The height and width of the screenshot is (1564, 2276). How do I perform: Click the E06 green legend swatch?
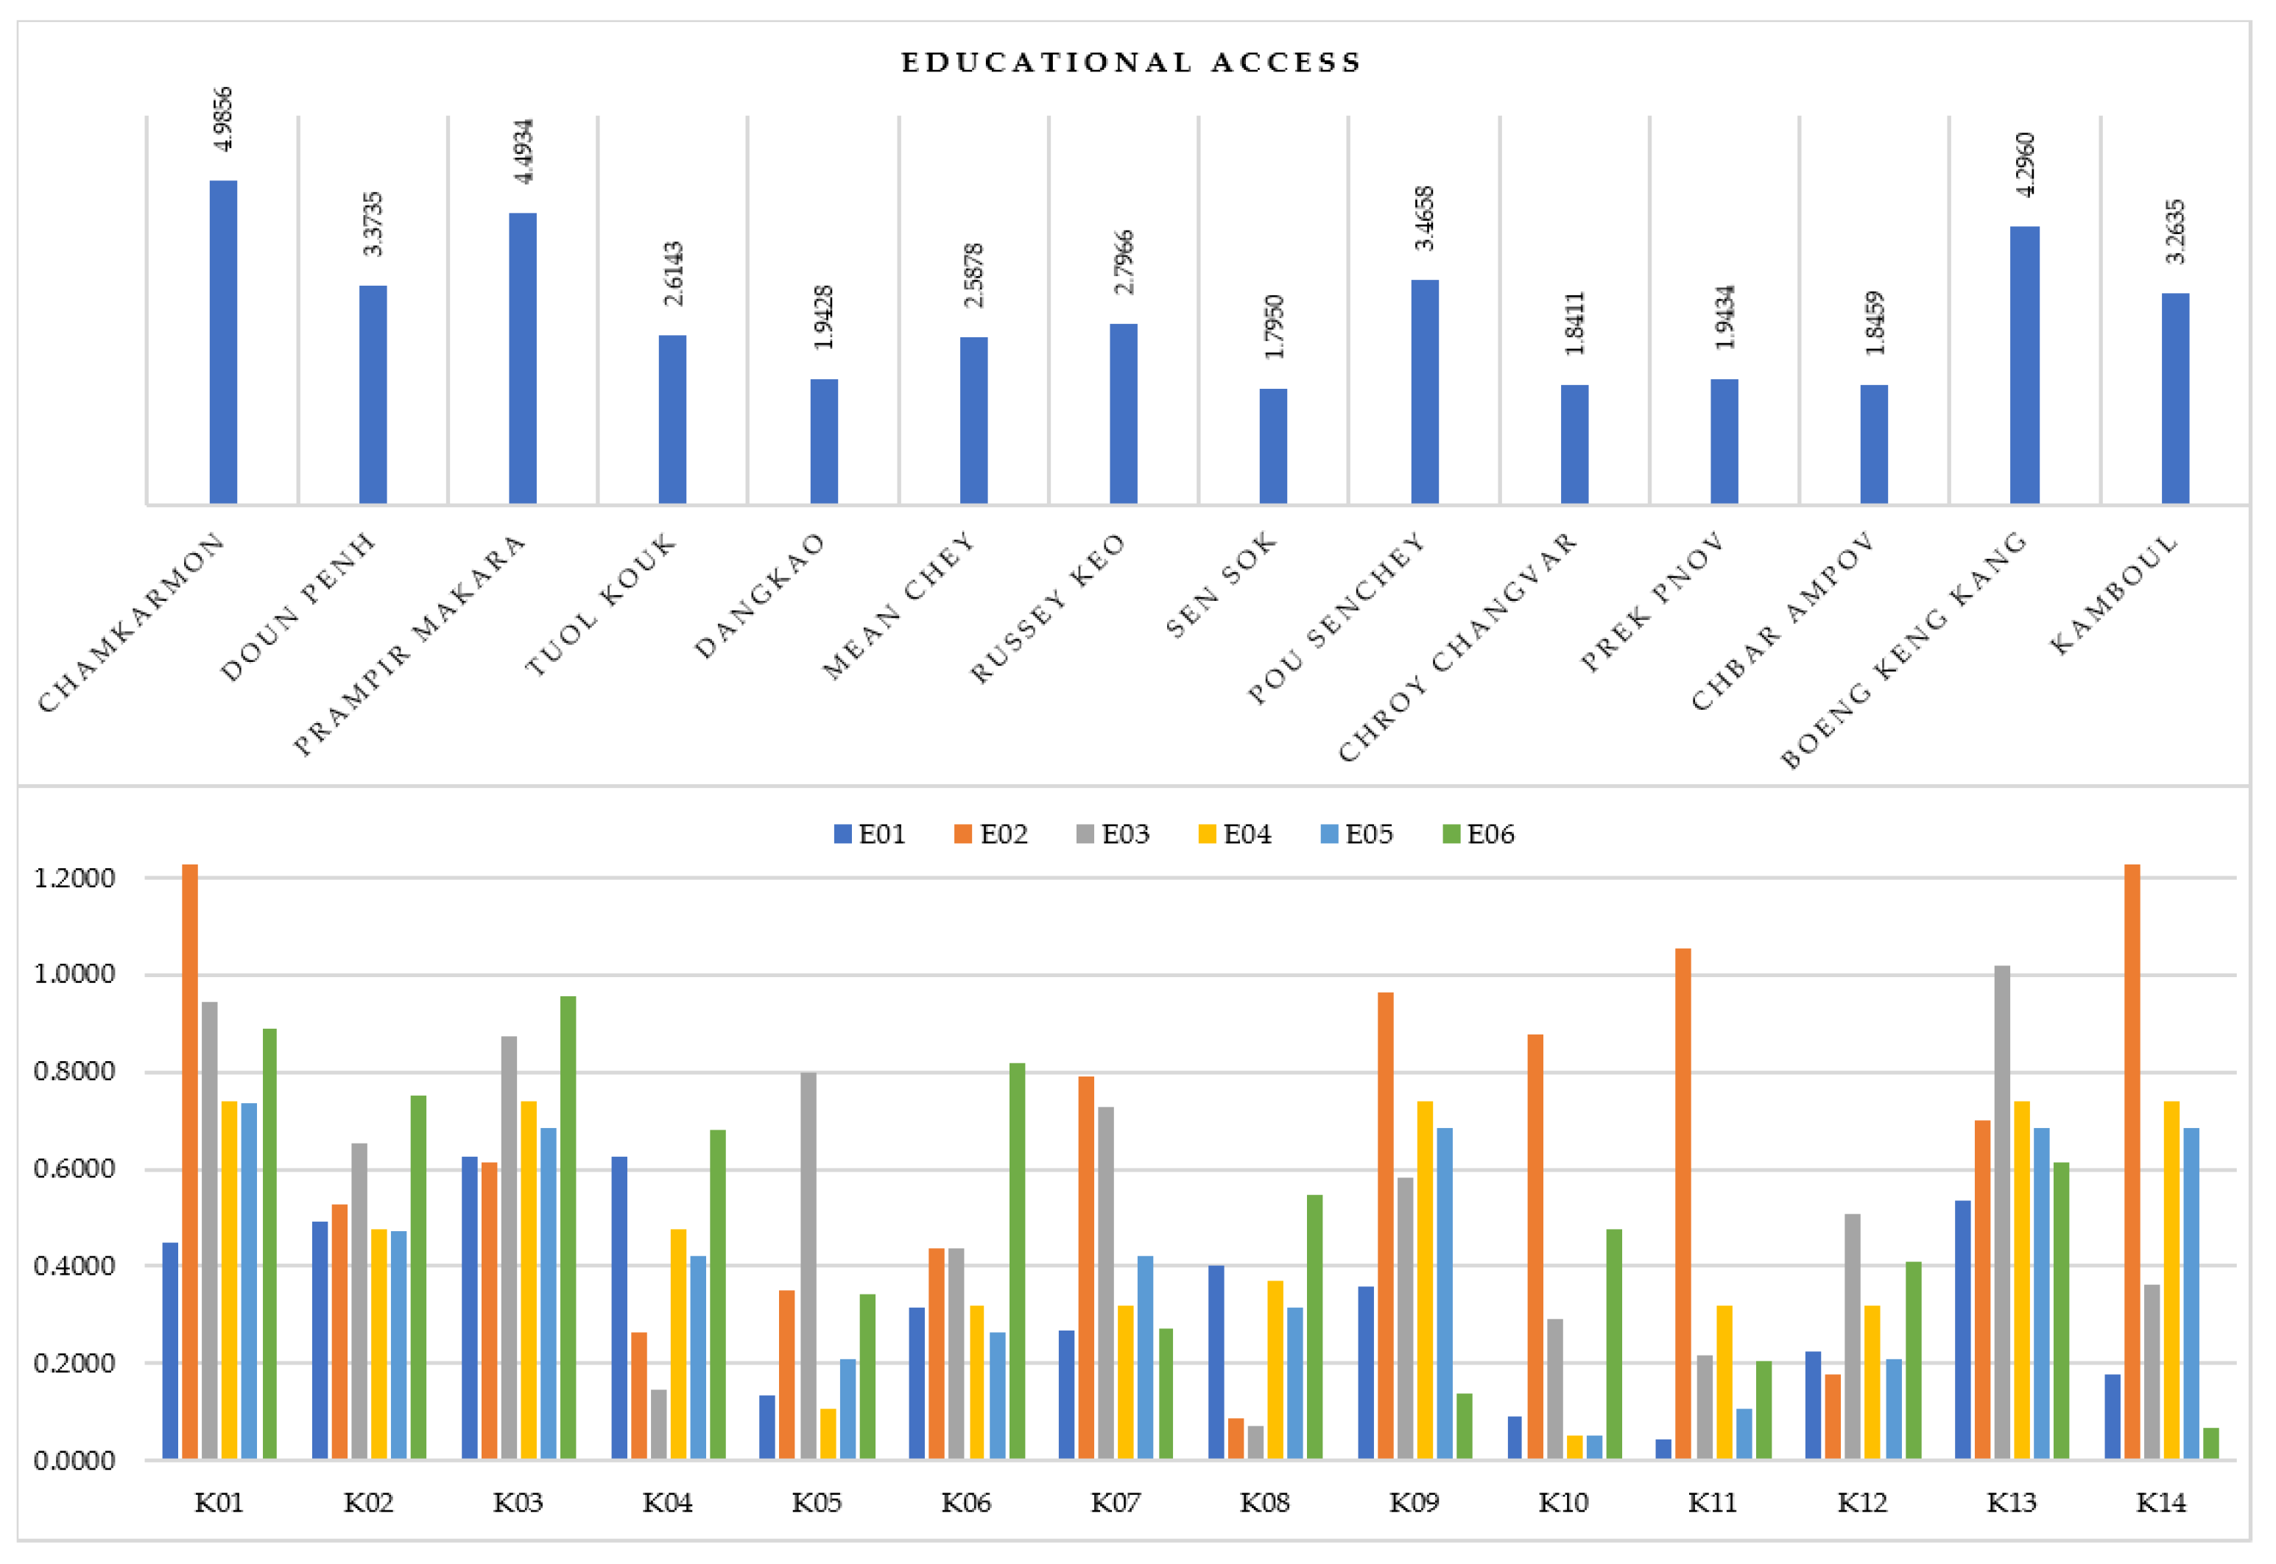[x=1451, y=835]
